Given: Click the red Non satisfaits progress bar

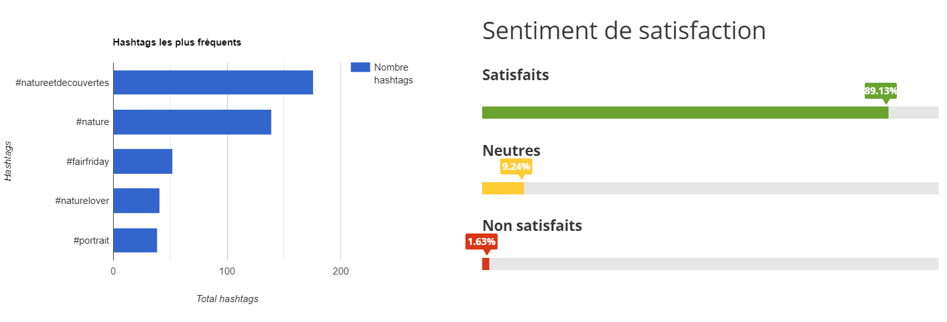Looking at the screenshot, I should pos(485,264).
